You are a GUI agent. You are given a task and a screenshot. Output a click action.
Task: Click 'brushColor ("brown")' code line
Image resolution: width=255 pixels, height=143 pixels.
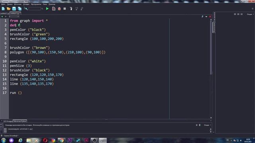tap(30, 48)
